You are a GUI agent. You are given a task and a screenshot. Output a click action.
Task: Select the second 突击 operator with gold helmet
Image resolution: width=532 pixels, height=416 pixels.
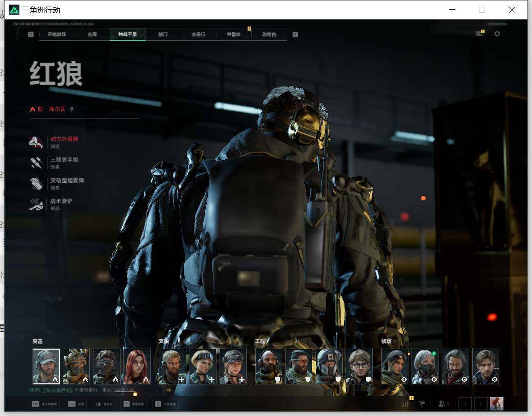77,366
